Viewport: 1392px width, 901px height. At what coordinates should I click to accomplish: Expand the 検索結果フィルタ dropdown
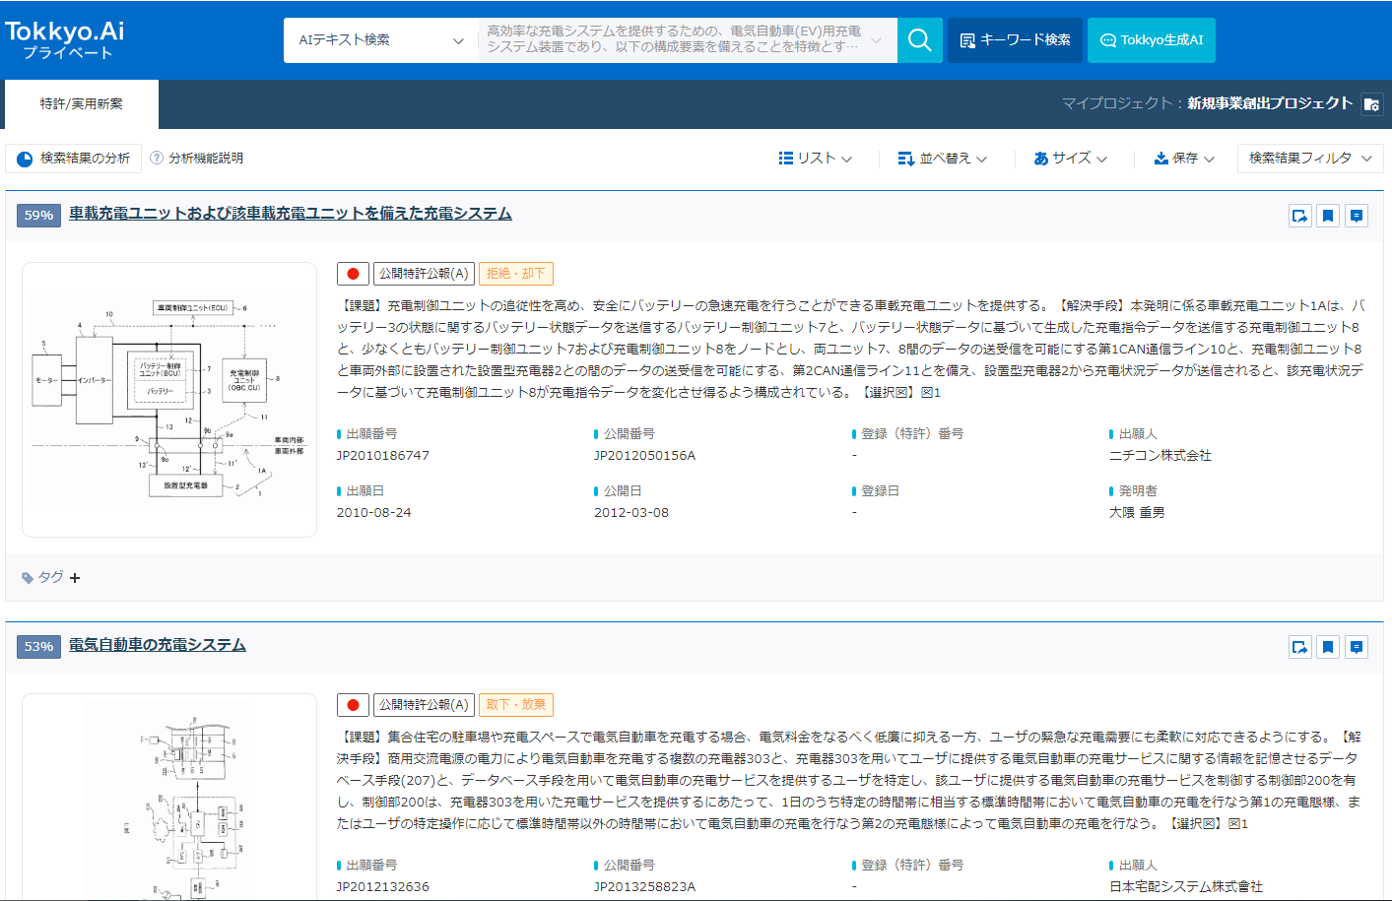(1309, 158)
